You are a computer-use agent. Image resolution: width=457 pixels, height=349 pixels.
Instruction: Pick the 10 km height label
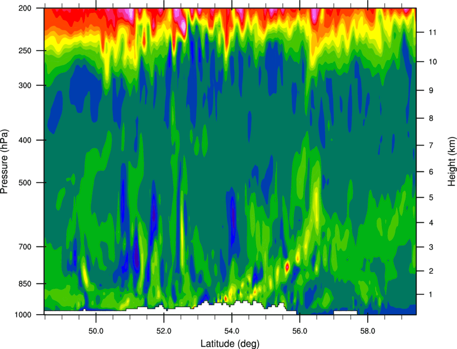(x=432, y=62)
